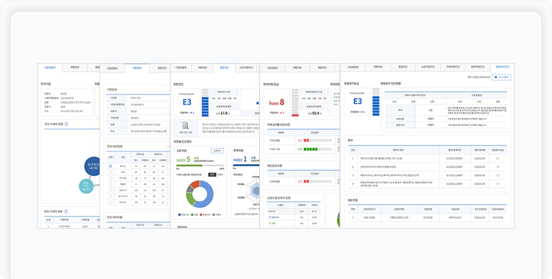Check the 부채 row checkbox
Image resolution: width=552 pixels, height=279 pixels.
[x=111, y=172]
